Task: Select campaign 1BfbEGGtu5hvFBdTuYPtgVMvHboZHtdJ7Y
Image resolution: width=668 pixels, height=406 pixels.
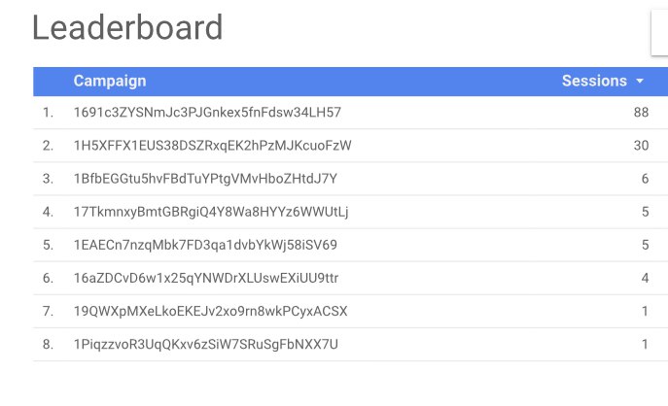Action: 205,179
